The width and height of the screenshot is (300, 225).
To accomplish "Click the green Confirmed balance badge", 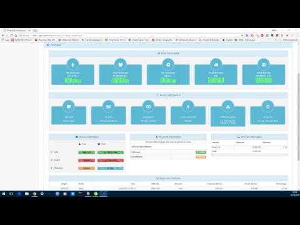I will 201,152.
